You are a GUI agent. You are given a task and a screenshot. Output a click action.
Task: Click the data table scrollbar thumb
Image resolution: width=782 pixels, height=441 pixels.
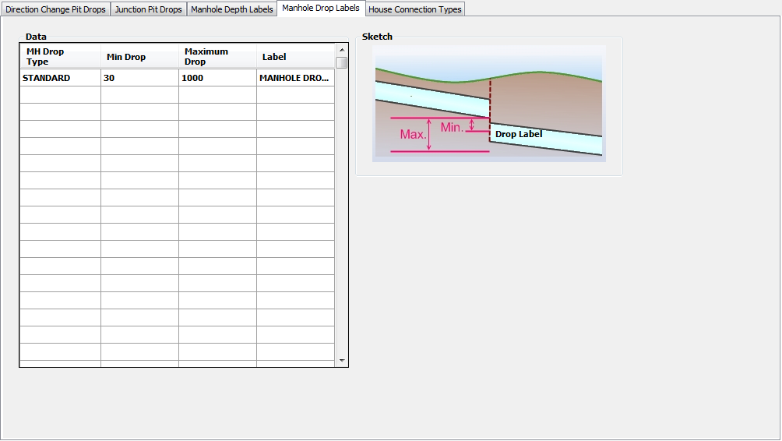click(x=342, y=63)
